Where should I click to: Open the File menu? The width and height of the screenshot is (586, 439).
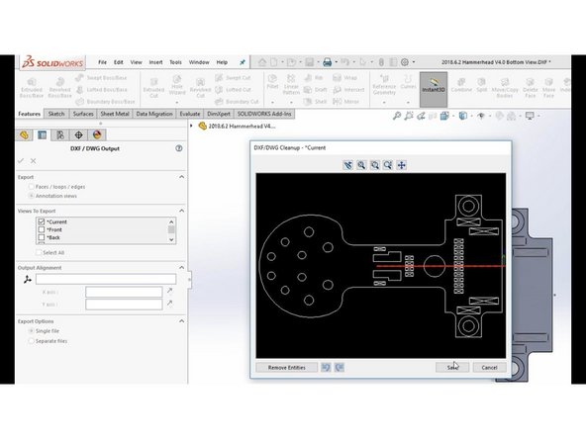102,62
